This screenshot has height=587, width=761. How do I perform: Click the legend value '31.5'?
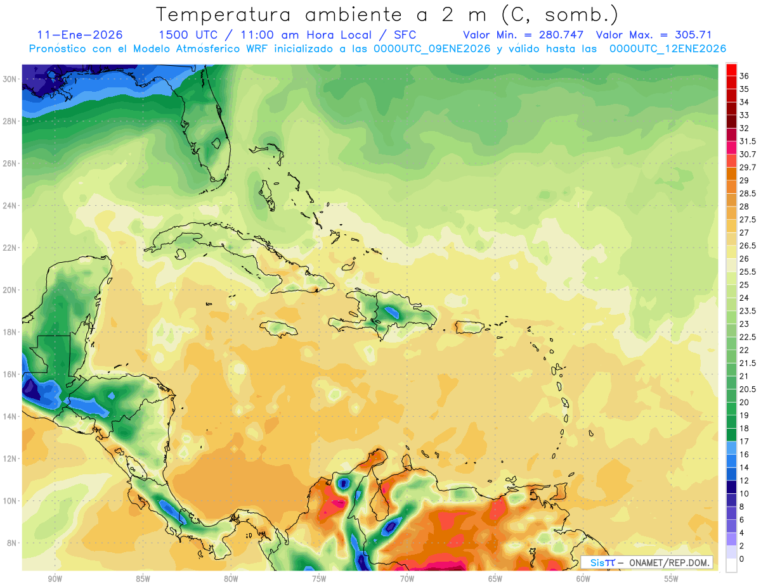(x=748, y=141)
